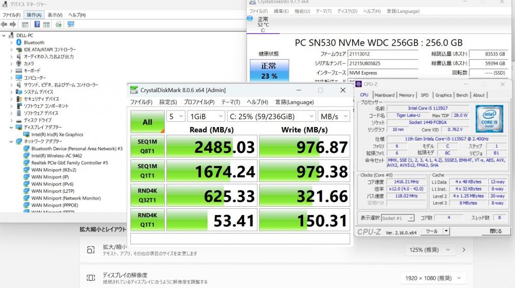515x288 pixels.
Task: Click the ツール button in CPU-Z
Action: 432,231
